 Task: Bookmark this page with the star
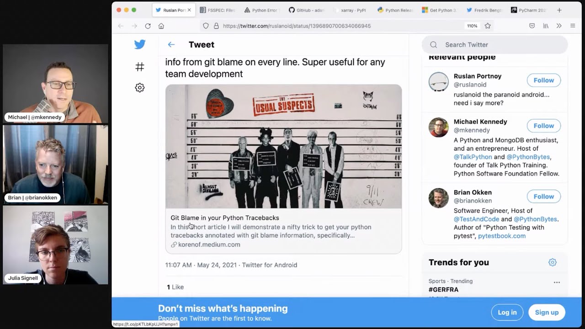488,26
